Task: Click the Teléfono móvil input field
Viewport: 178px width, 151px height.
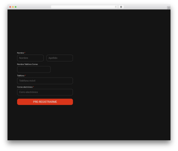Action: 45,81
